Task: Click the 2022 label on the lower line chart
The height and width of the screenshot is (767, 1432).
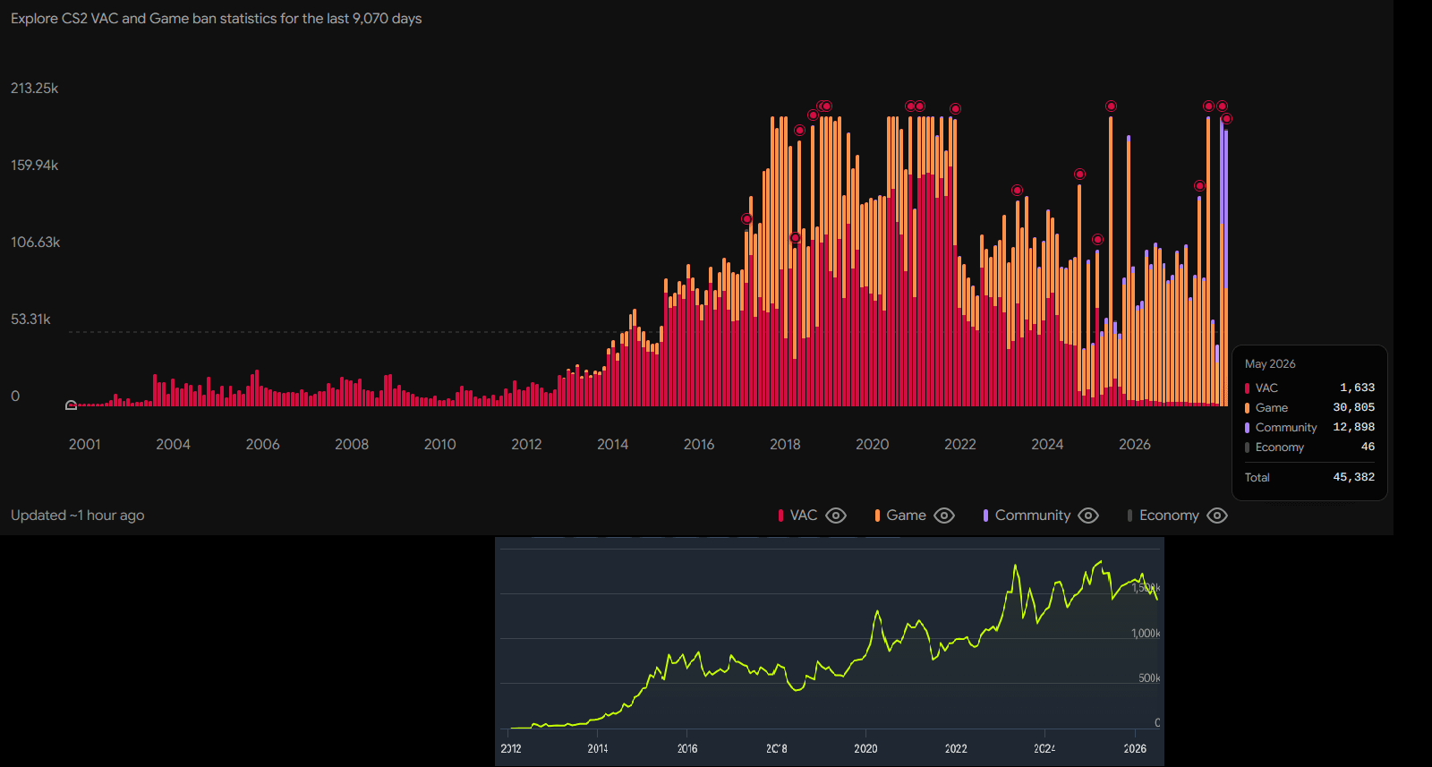Action: 956,749
